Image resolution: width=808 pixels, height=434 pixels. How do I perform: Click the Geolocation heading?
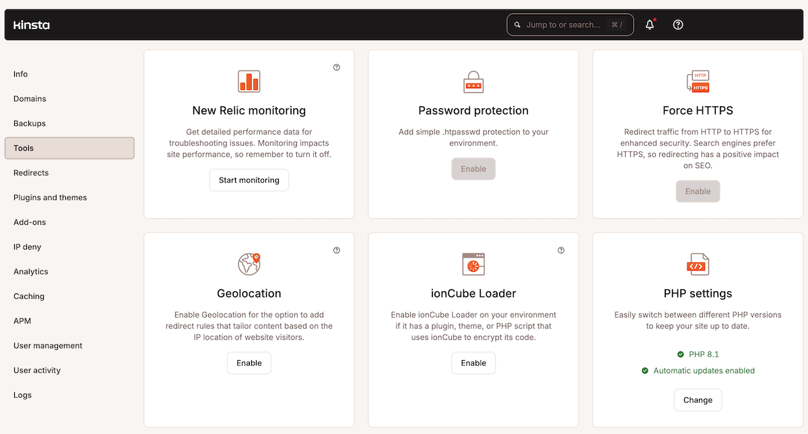pyautogui.click(x=249, y=293)
